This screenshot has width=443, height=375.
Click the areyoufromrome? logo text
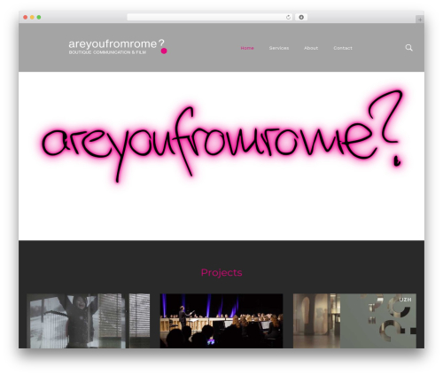pos(116,43)
